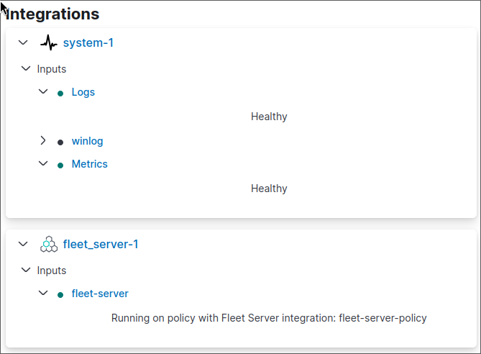This screenshot has height=354, width=481.
Task: Collapse the Metrics input details
Action: pyautogui.click(x=43, y=163)
